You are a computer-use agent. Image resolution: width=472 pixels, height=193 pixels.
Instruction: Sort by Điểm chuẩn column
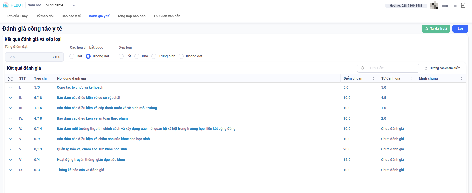point(373,79)
